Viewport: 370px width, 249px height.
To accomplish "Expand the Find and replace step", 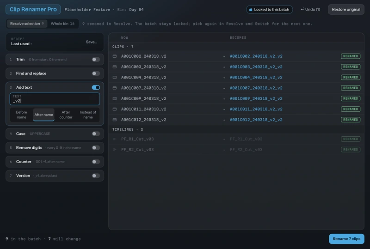I will pyautogui.click(x=55, y=73).
